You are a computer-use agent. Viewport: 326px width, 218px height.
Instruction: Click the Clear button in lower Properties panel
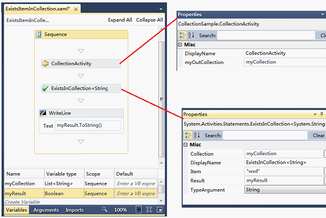pos(317,135)
